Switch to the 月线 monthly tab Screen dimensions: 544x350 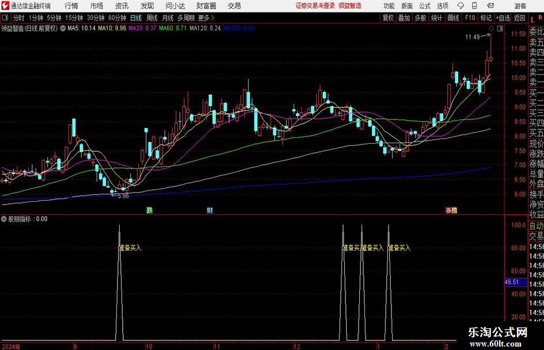(x=168, y=18)
